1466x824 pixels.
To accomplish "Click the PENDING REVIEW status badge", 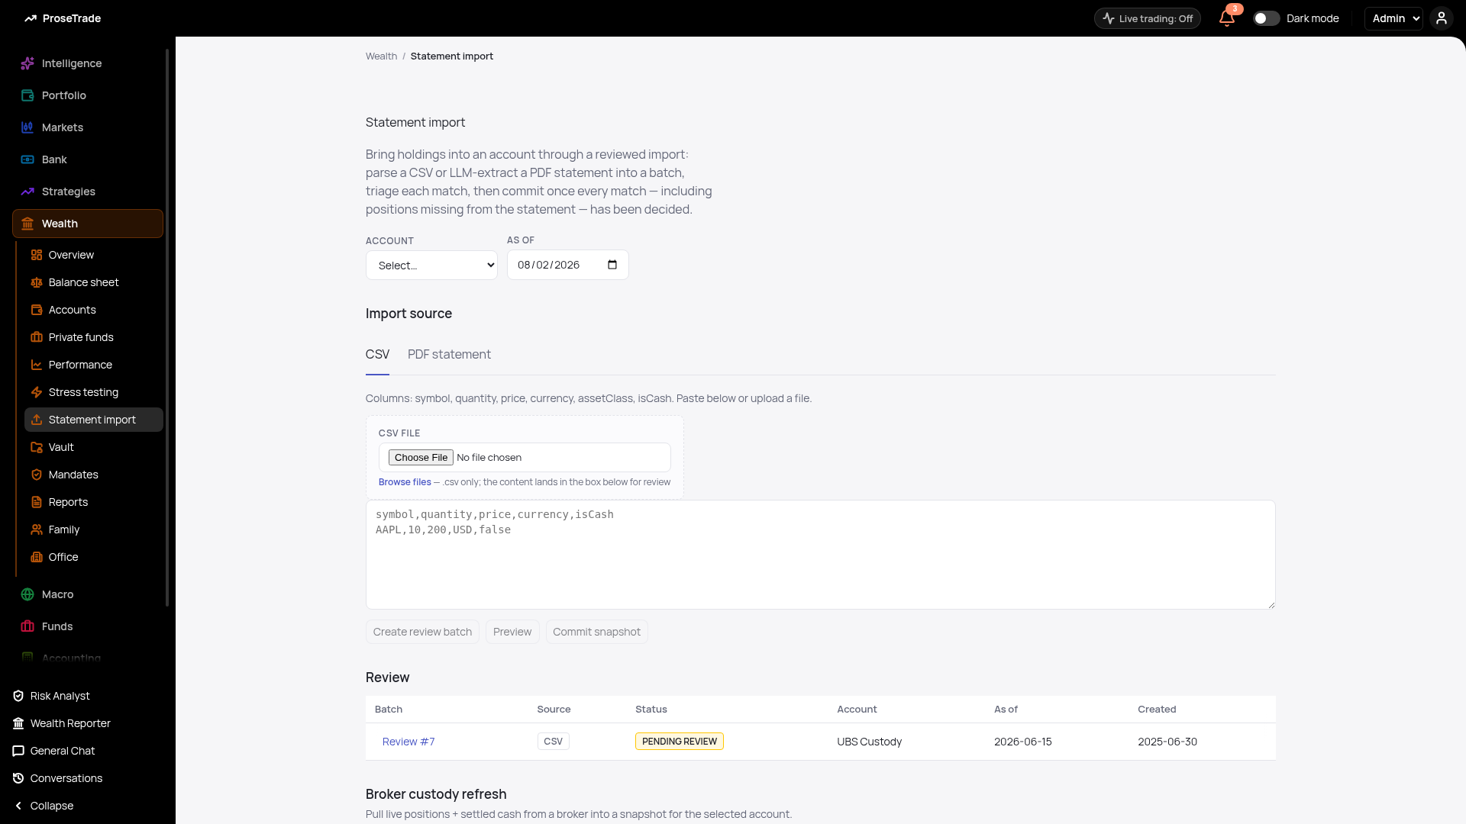I will point(679,742).
